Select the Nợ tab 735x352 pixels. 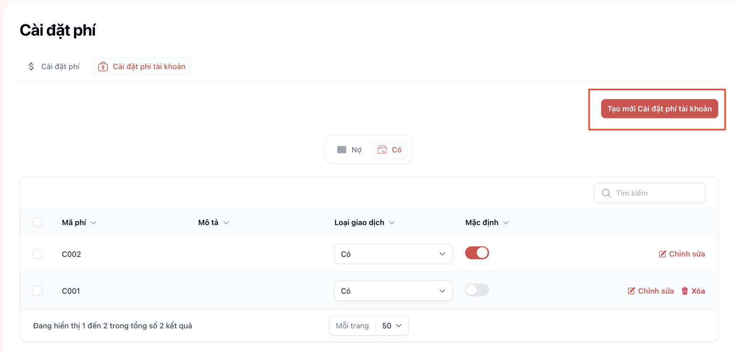pos(350,150)
